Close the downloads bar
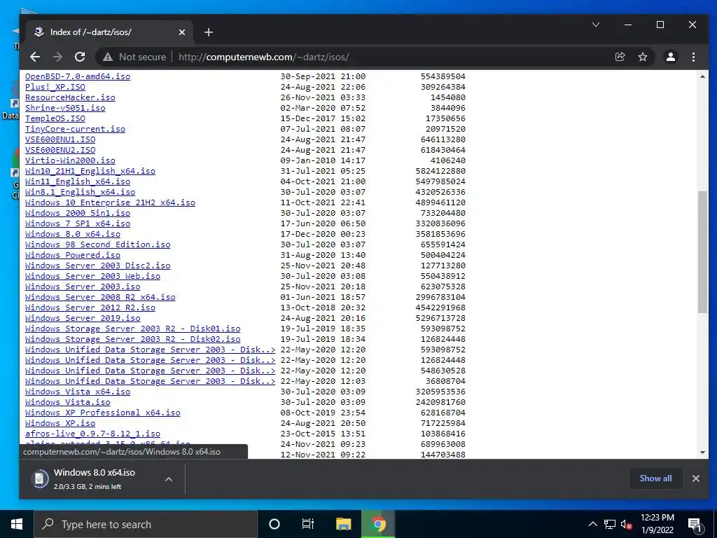Viewport: 717px width, 538px height. 695,478
